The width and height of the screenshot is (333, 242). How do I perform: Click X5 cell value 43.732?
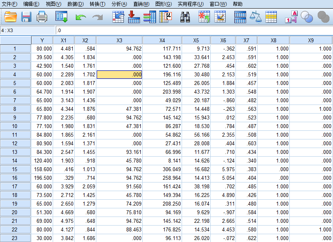(196, 92)
